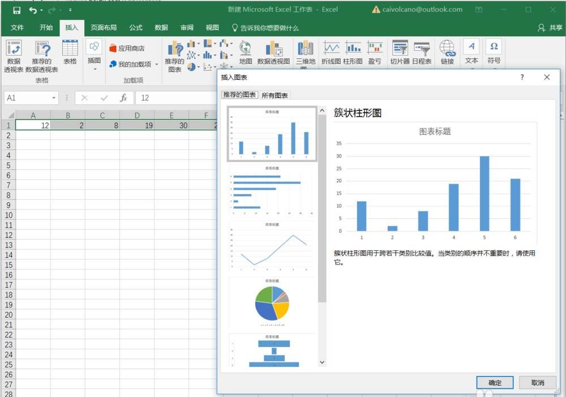This screenshot has width=566, height=397.
Task: Cancel the Insert Chart dialog
Action: [x=537, y=382]
